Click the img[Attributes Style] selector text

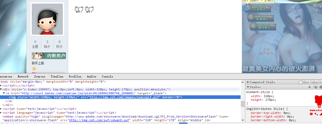tap(265, 109)
